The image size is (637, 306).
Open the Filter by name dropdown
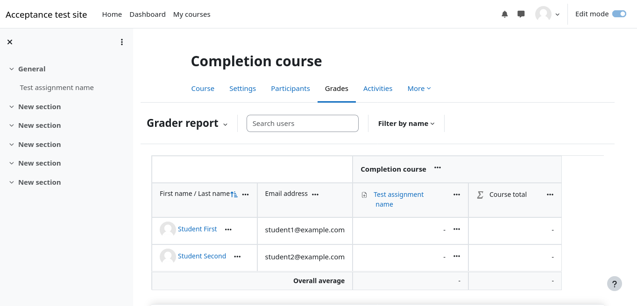[x=406, y=124]
